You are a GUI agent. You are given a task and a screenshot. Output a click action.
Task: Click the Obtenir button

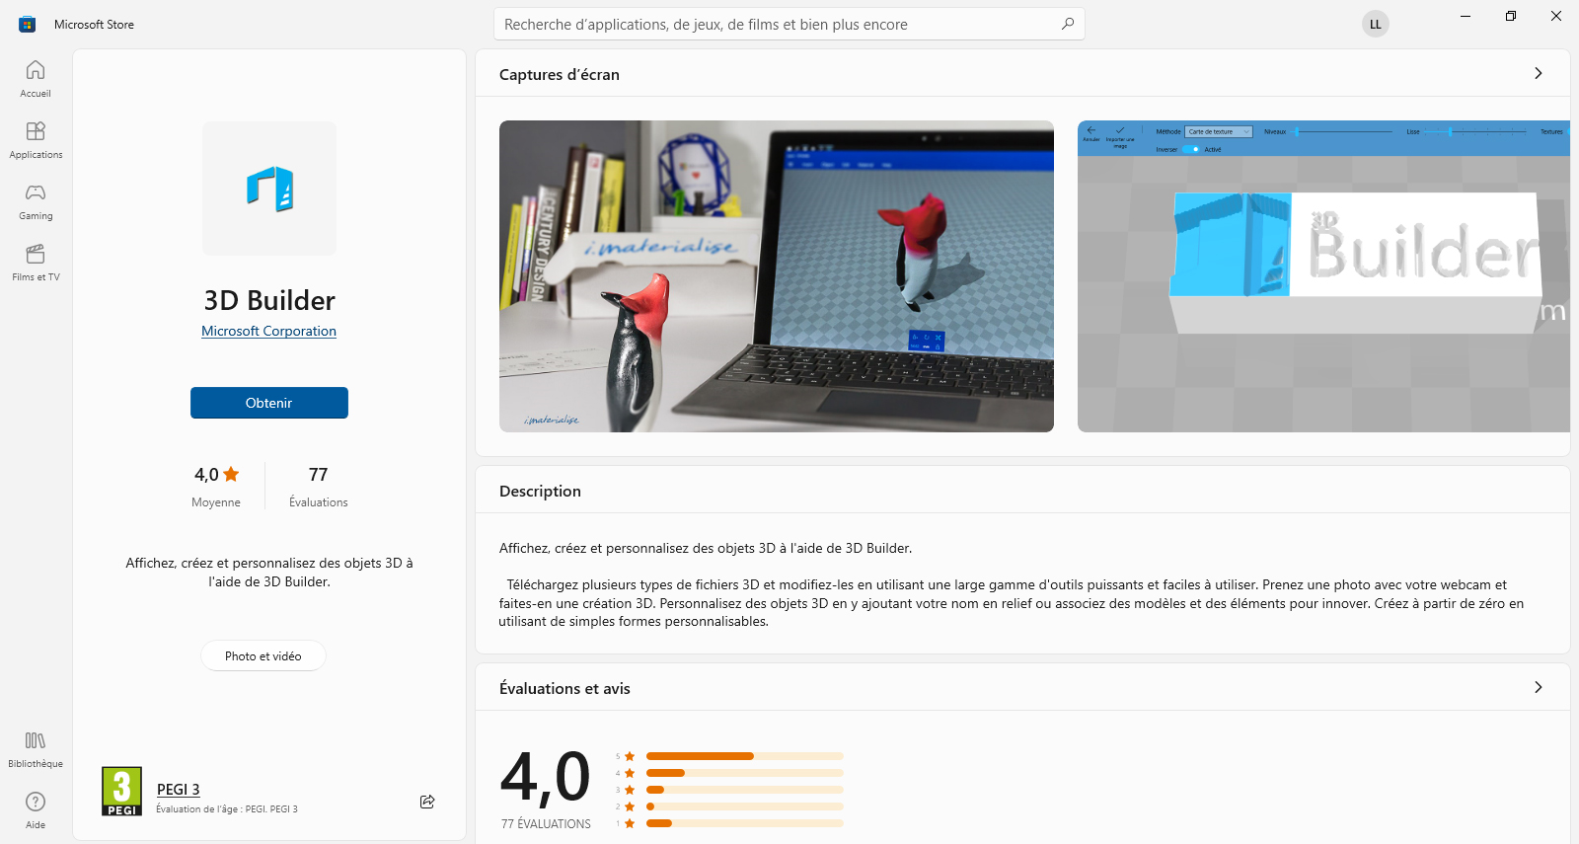pos(269,403)
